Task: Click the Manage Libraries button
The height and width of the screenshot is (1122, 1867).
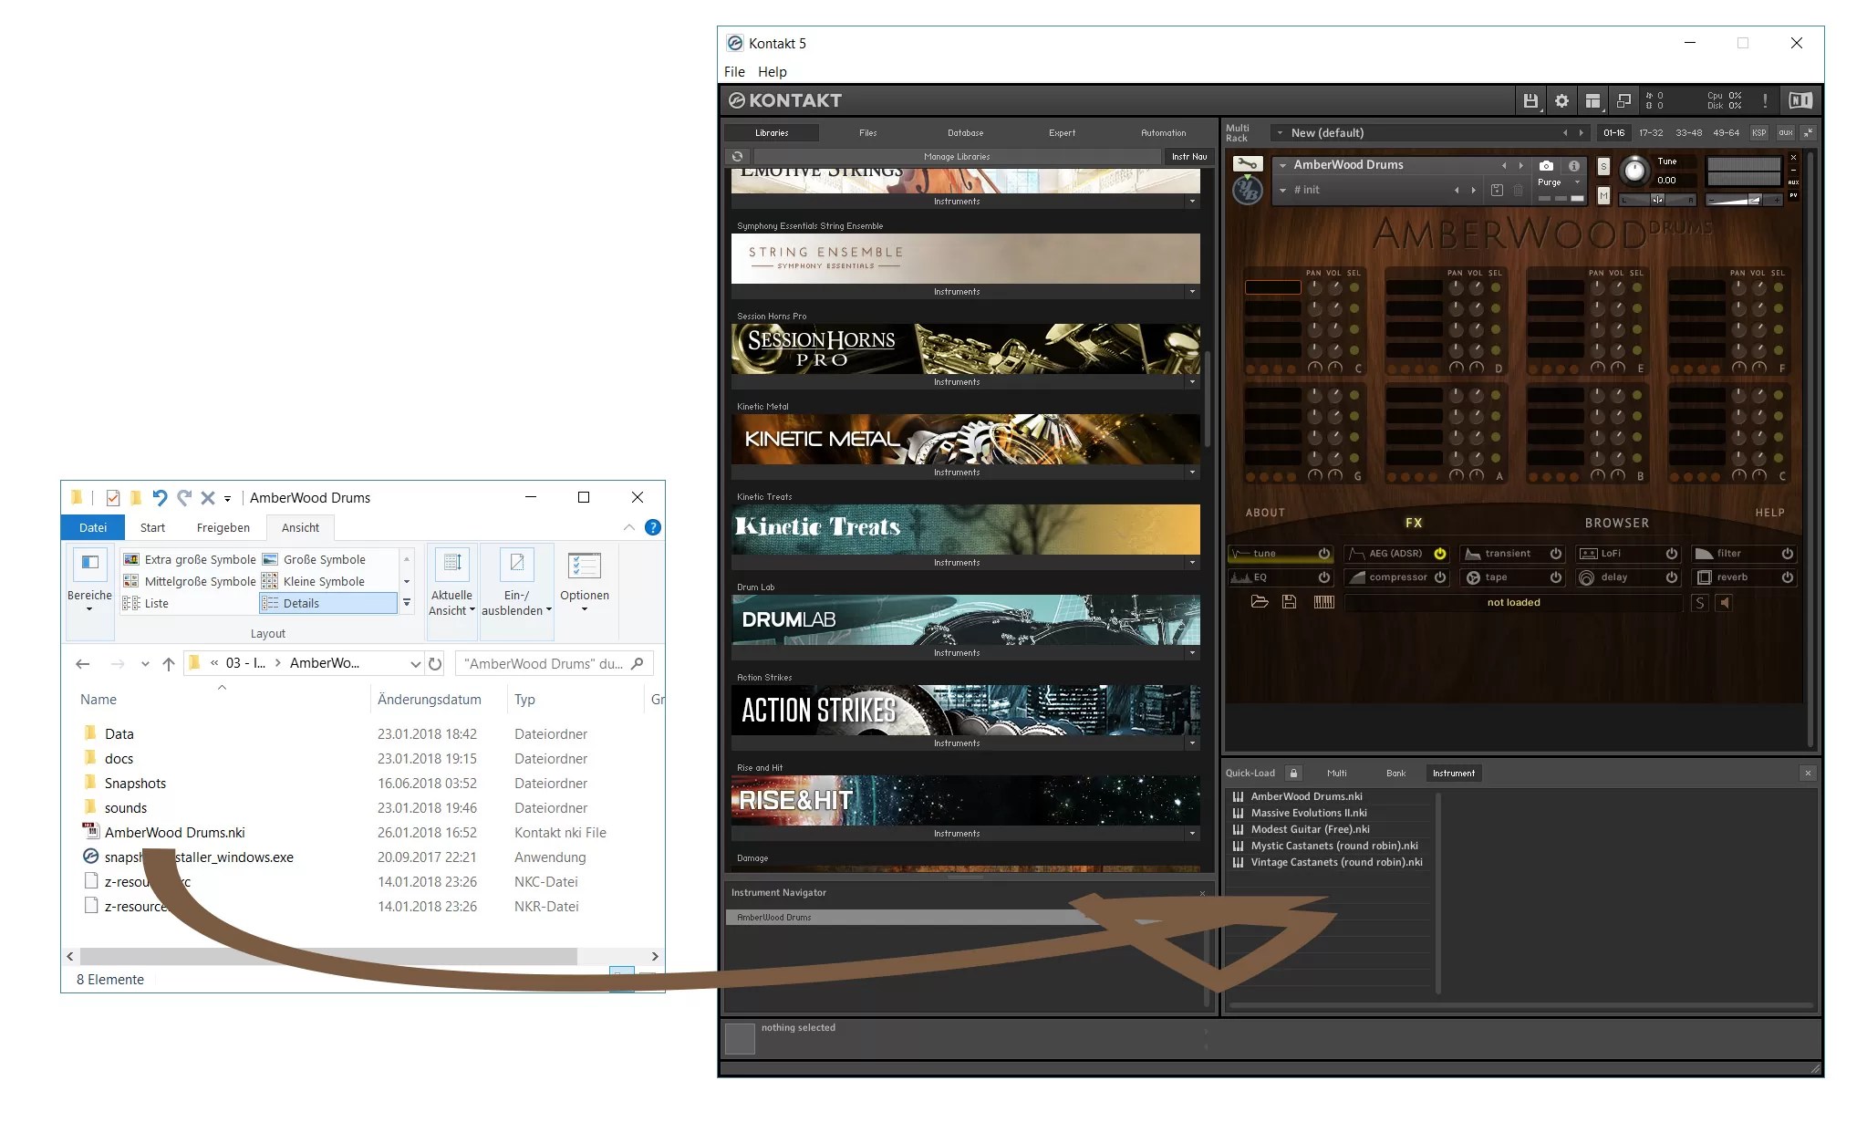Action: (x=957, y=156)
